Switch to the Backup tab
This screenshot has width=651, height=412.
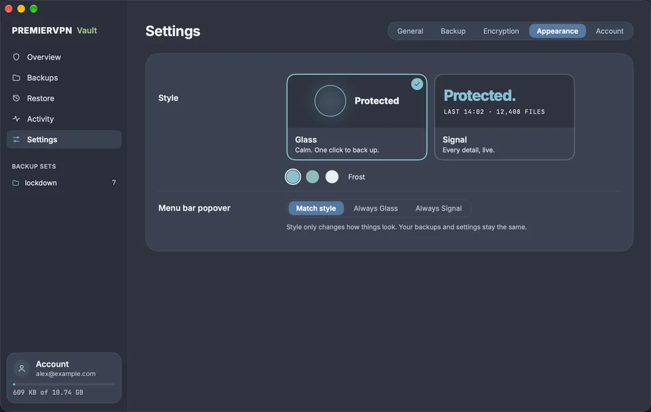click(453, 31)
